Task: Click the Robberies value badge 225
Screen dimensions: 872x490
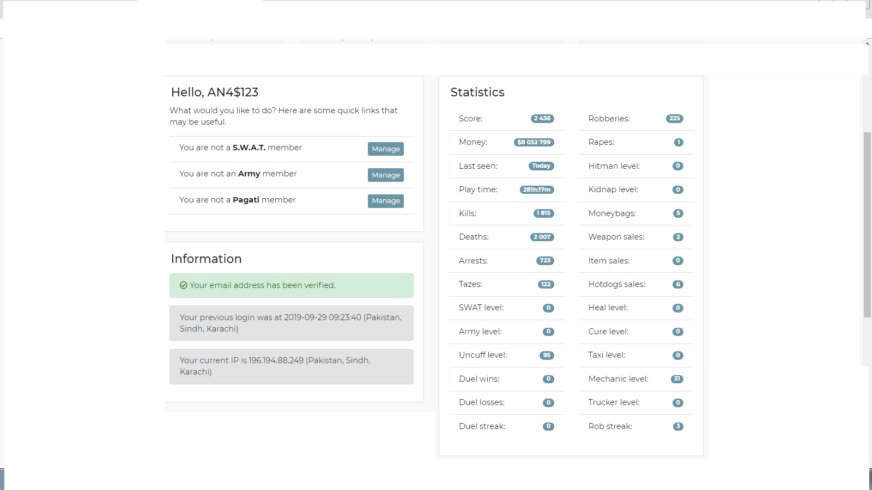Action: click(x=675, y=118)
